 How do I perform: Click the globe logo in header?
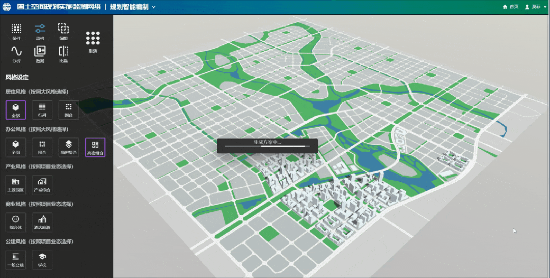[8, 7]
